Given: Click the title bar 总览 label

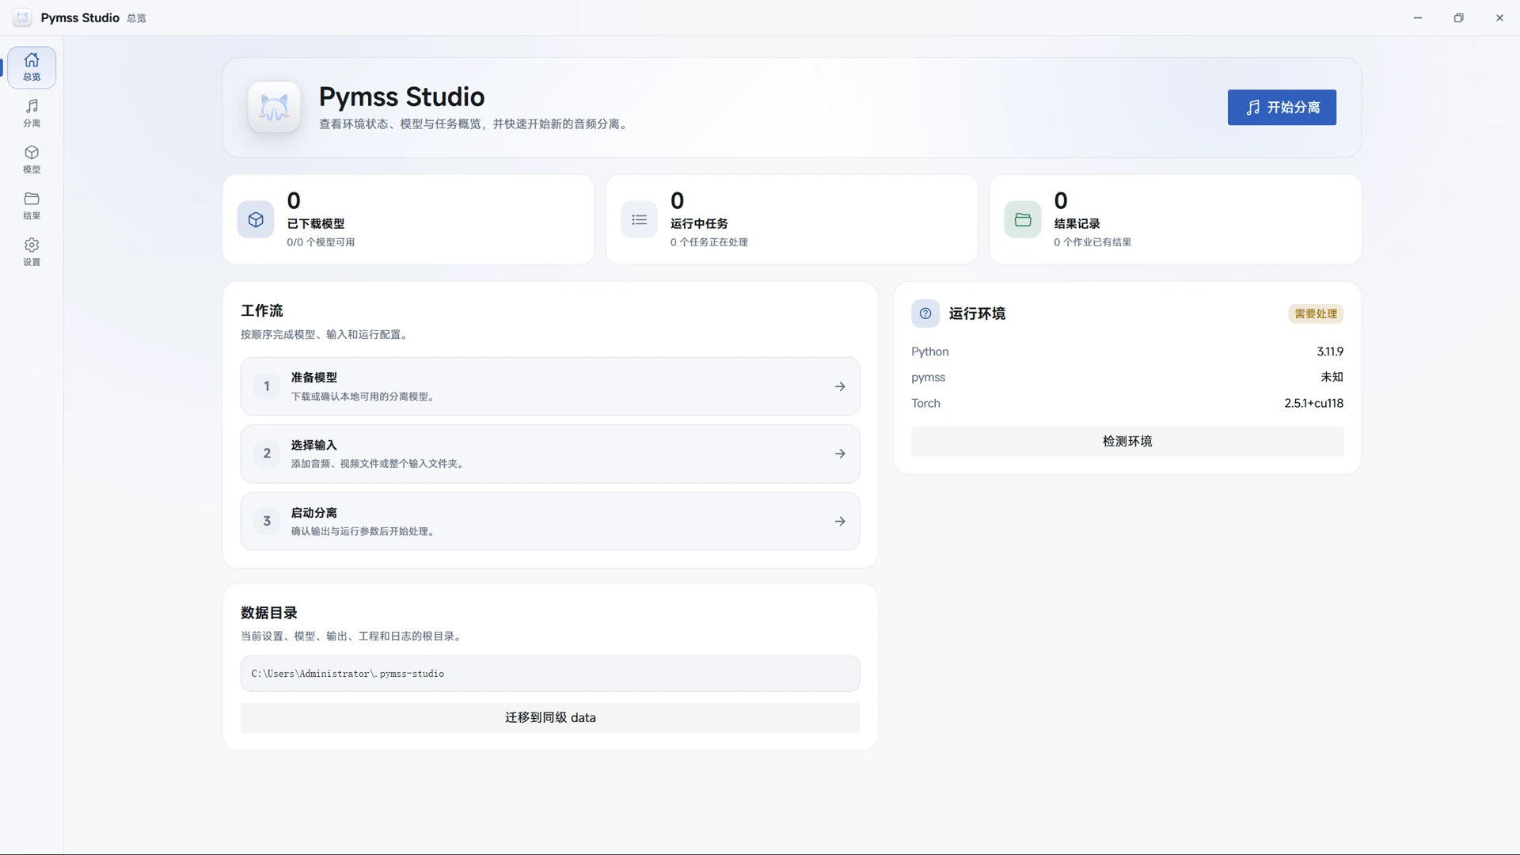Looking at the screenshot, I should click(136, 18).
